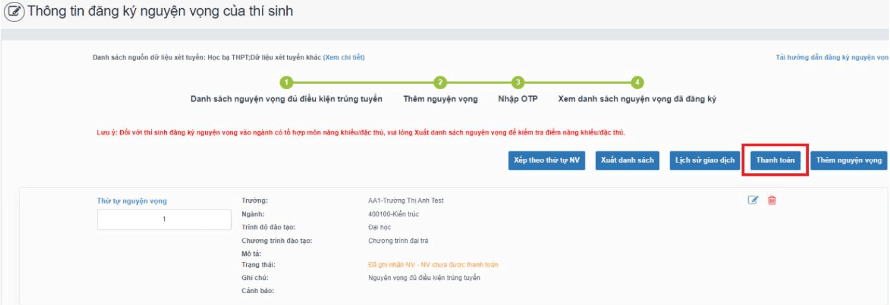Image resolution: width=890 pixels, height=305 pixels.
Task: Click the 'Thứ tự nguyện vọng' blue heading
Action: pyautogui.click(x=132, y=201)
